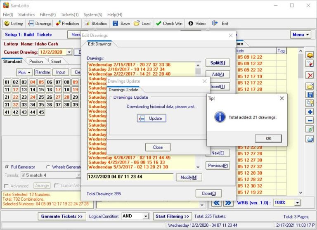This screenshot has height=230, width=317.
Task: Open the Filters(F) menu
Action: [48, 14]
